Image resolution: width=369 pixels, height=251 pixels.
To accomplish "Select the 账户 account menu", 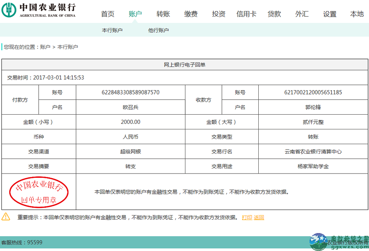I will click(x=135, y=14).
